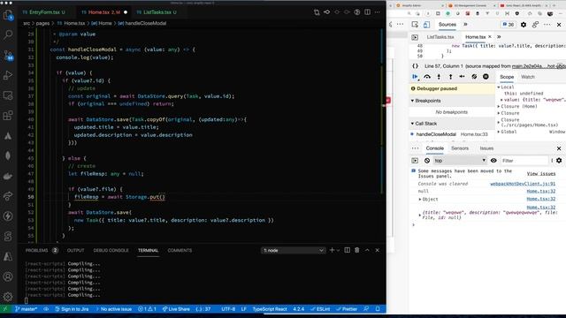The image size is (566, 318).
Task: Open the Search view in activity bar
Action: 8,34
